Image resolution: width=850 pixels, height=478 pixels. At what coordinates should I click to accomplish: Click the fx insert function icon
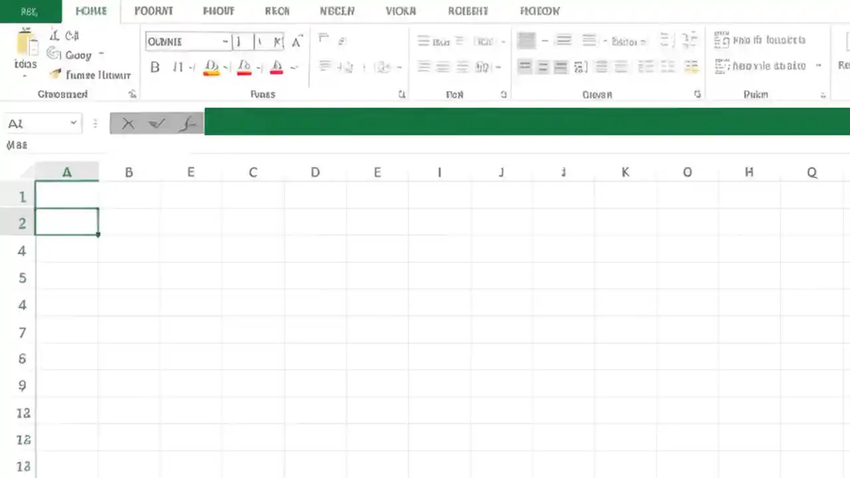[x=188, y=123]
